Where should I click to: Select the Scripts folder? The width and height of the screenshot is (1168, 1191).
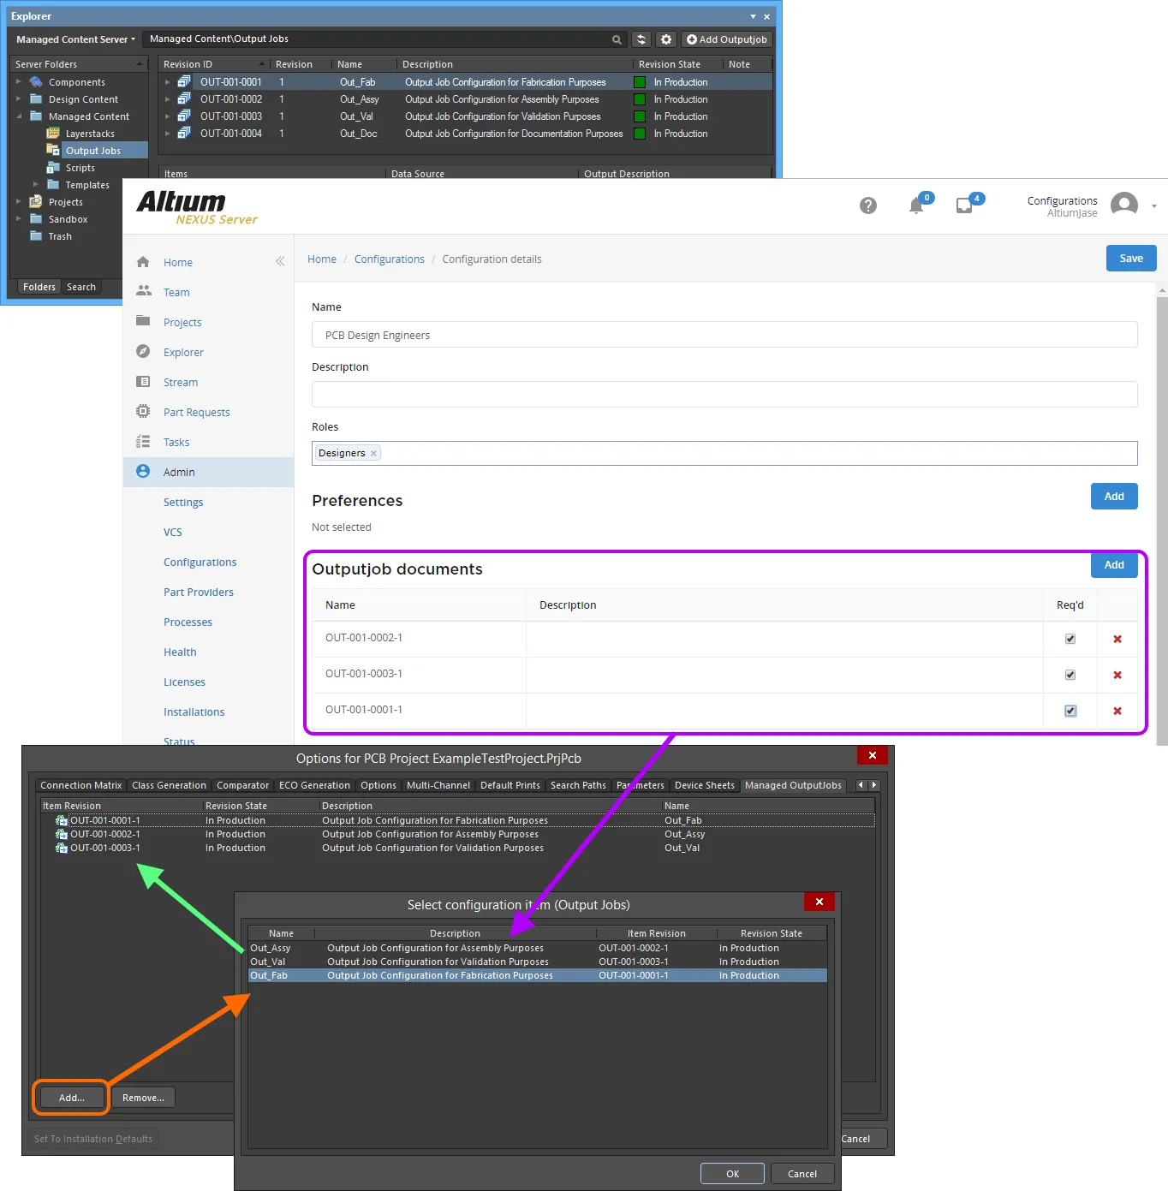tap(80, 168)
